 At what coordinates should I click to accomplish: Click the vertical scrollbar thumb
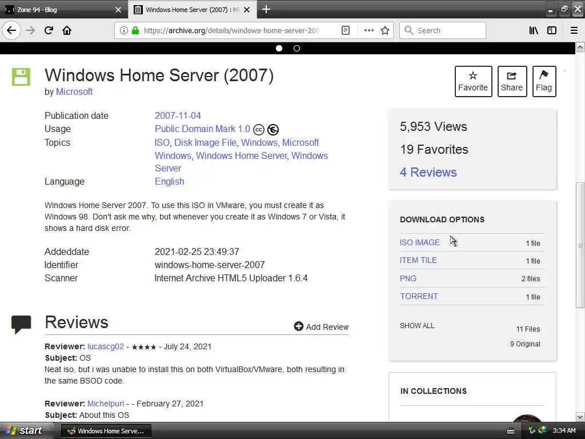tap(580, 245)
